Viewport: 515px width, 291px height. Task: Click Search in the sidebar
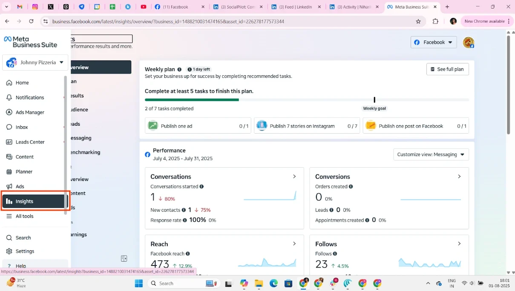tap(23, 237)
